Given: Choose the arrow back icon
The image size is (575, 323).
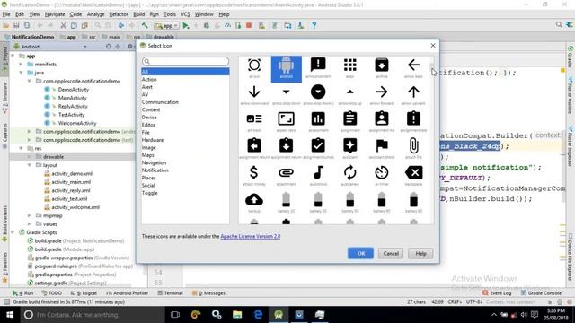Looking at the screenshot, I should (413, 65).
